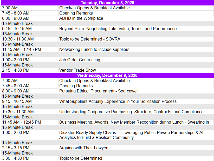Image resolution: width=214 pixels, height=161 pixels.
Task: Select Arguing with Their Lawyers session
Action: click(x=136, y=148)
